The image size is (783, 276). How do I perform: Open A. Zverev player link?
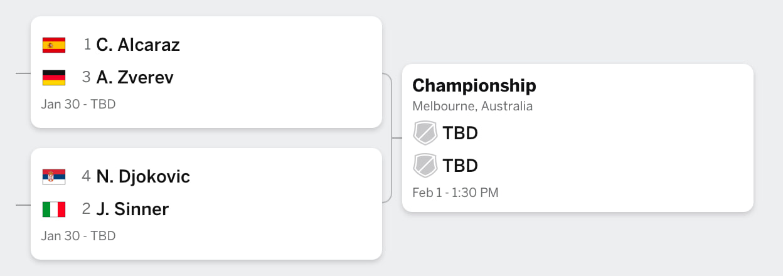(x=135, y=78)
